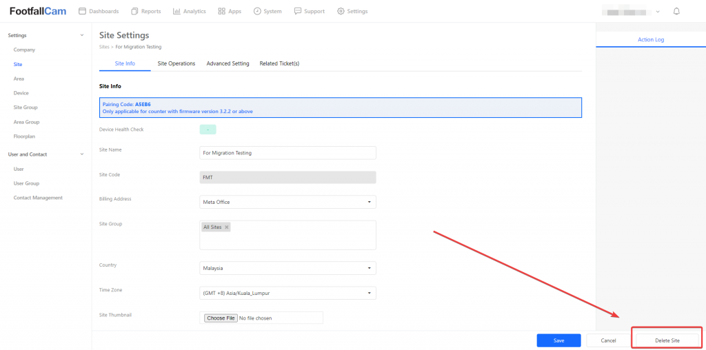Screen dimensions: 706x350
Task: Switch to the Advanced Setting tab
Action: [228, 63]
